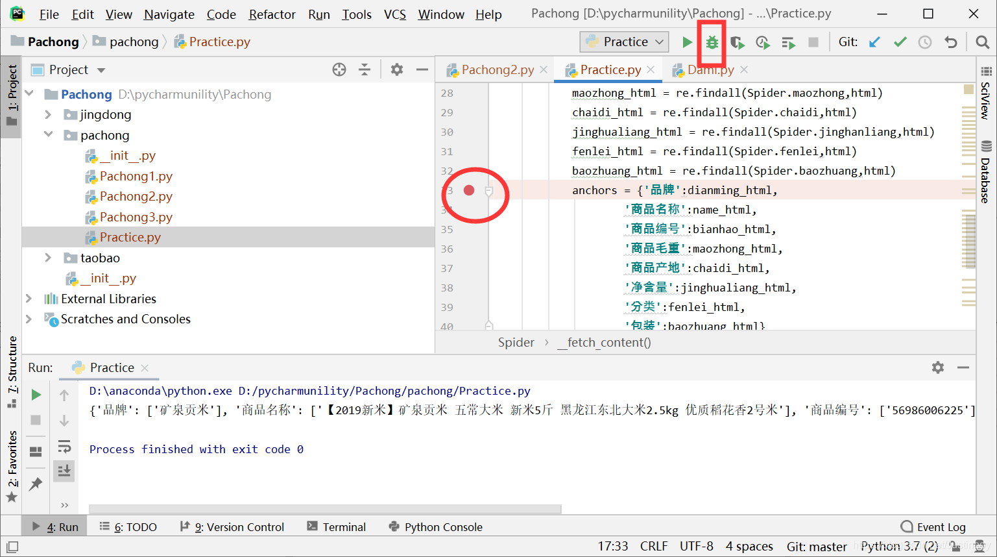Viewport: 997px width, 557px height.
Task: Click the concurrency diagram run icon
Action: (x=788, y=42)
